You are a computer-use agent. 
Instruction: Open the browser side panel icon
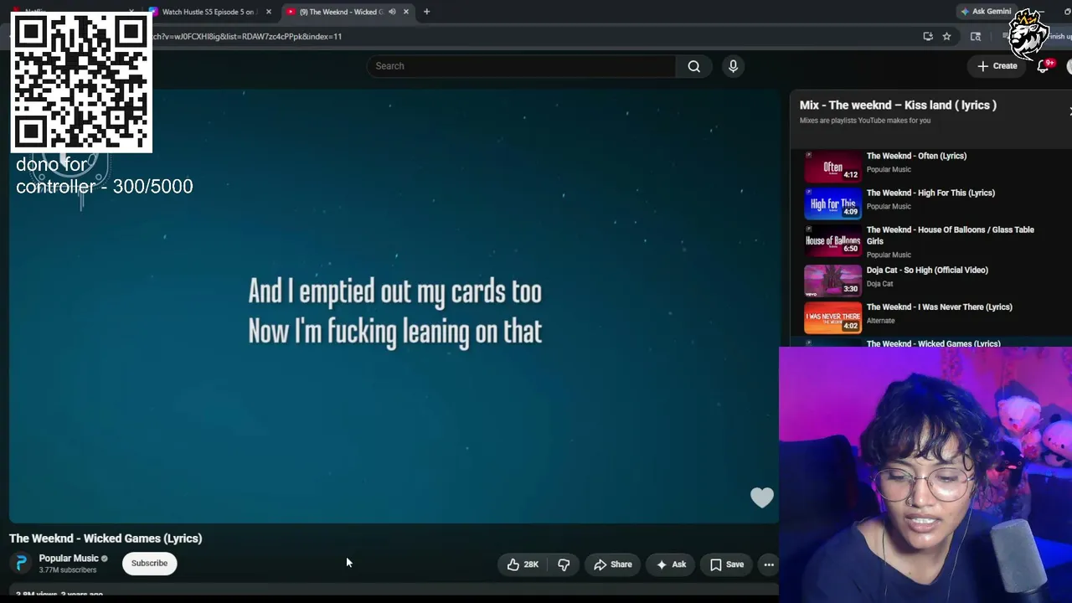tap(976, 36)
